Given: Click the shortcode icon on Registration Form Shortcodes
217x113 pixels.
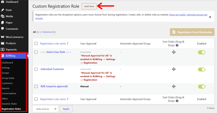Looking at the screenshot, I should tap(174, 32).
